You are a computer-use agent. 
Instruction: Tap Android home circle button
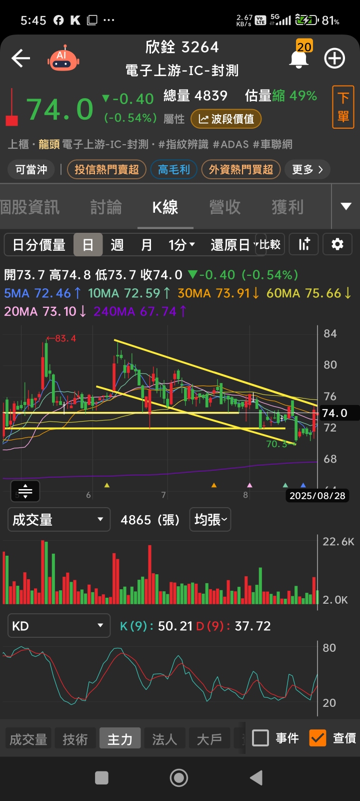point(179,777)
